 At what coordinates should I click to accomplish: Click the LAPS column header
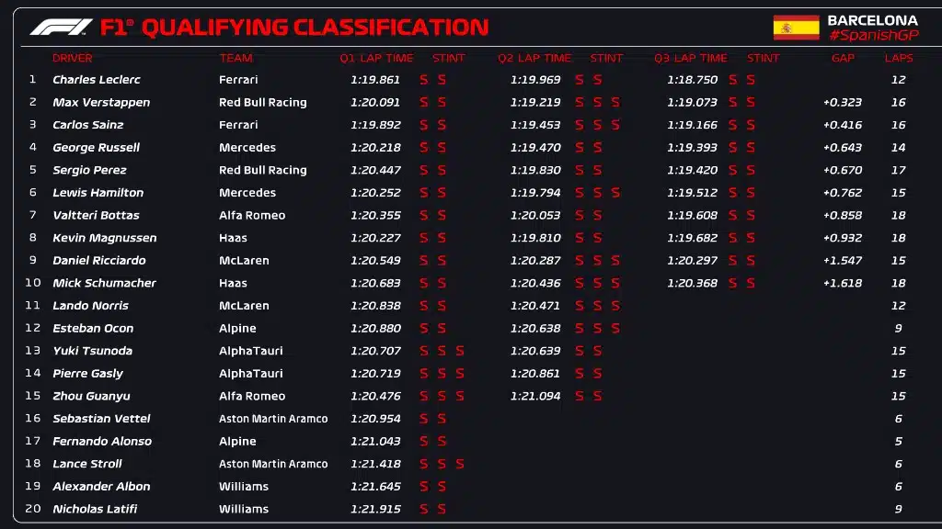click(x=899, y=58)
